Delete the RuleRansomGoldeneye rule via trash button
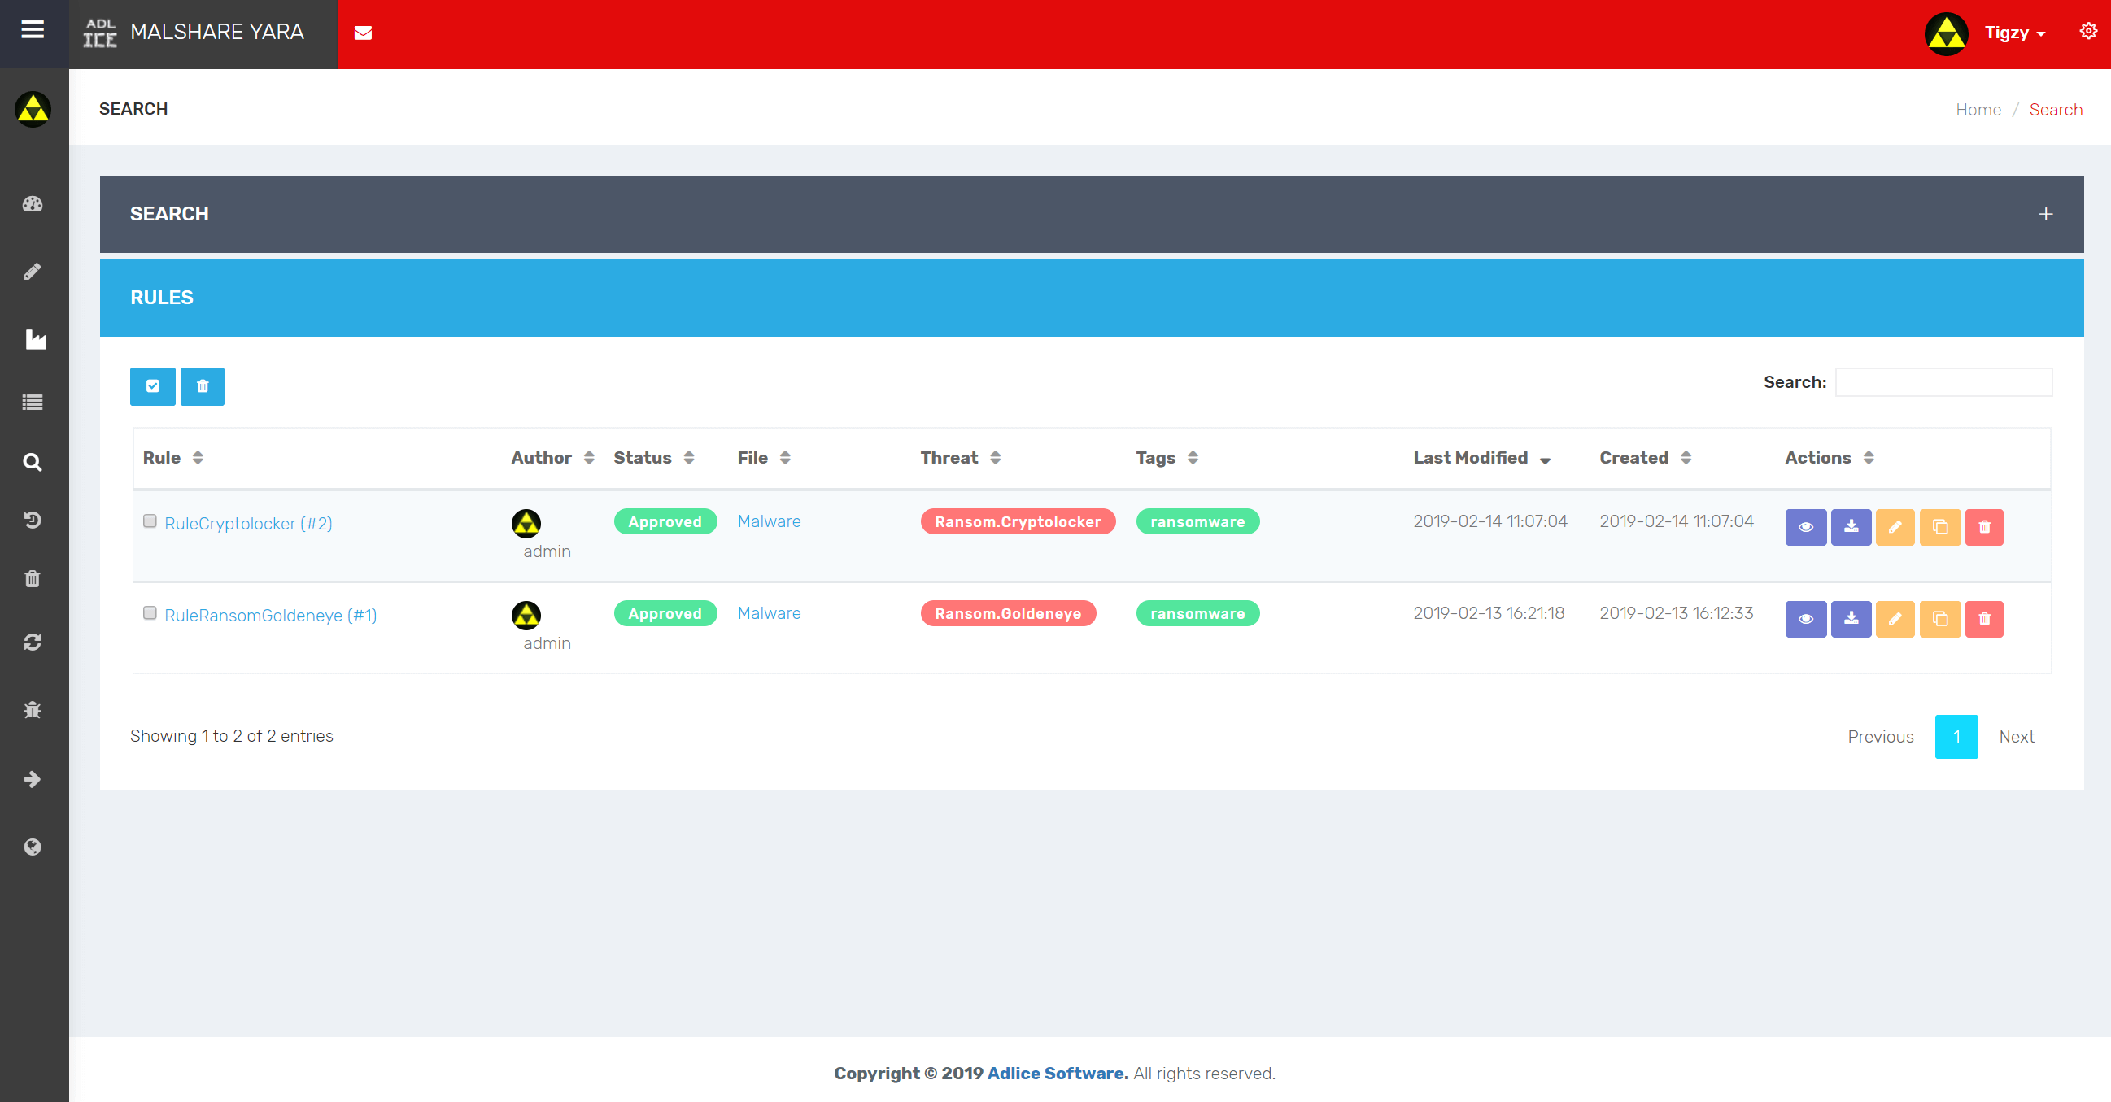This screenshot has width=2111, height=1102. click(x=1984, y=619)
